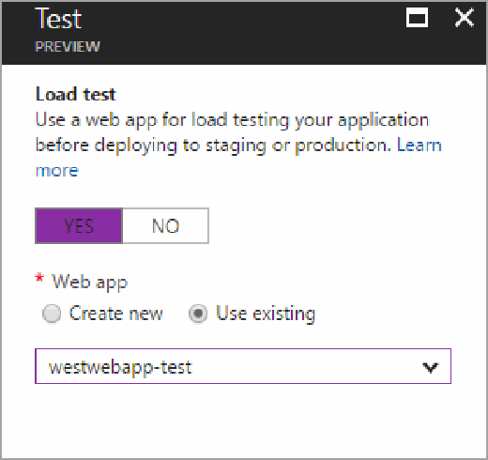Screen dimensions: 488x460
Task: Click the Use existing label text
Action: tap(266, 314)
